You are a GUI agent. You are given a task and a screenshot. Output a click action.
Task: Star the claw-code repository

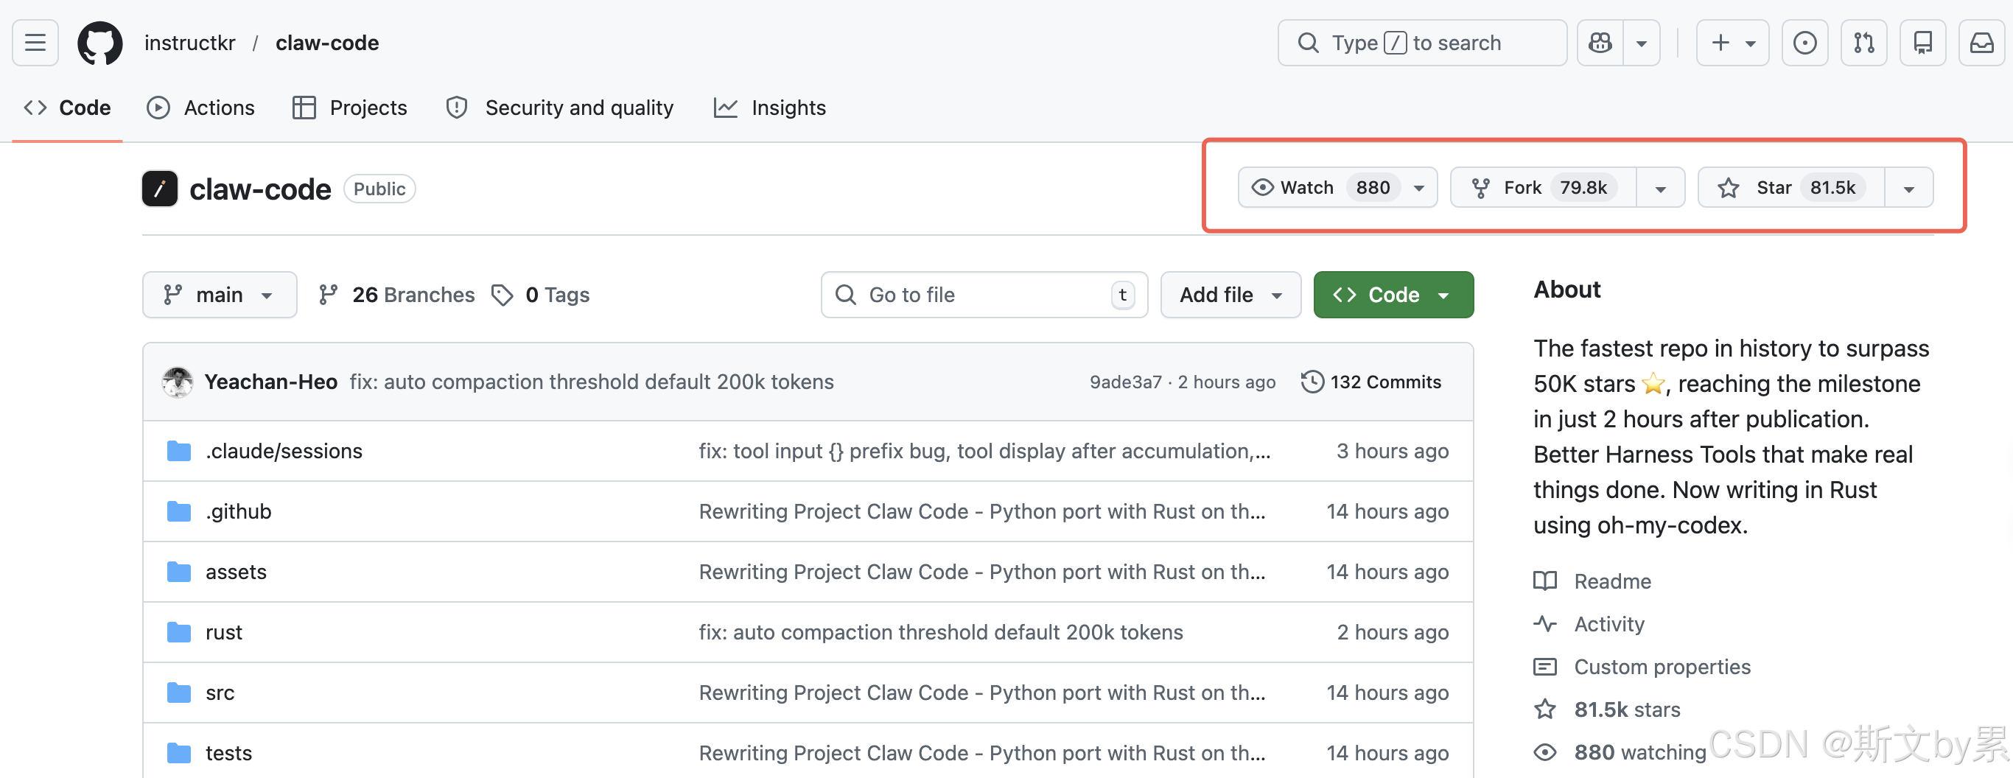pyautogui.click(x=1791, y=187)
